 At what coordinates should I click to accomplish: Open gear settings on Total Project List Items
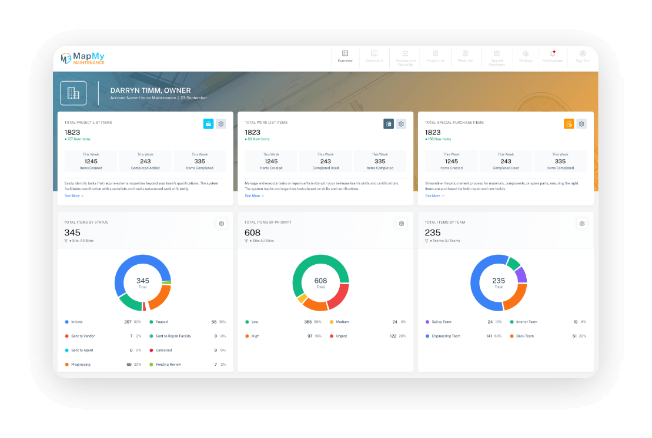[221, 124]
